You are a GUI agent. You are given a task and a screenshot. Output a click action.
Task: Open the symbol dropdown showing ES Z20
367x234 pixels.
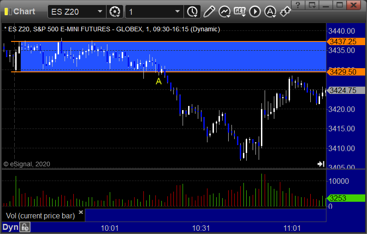(77, 12)
